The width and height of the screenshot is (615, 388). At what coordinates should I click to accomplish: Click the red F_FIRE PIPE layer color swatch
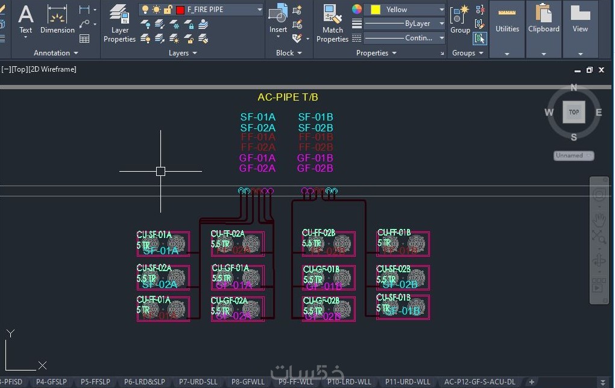click(x=180, y=10)
